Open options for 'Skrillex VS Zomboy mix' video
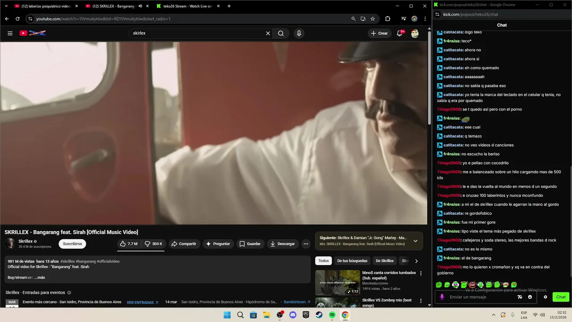The height and width of the screenshot is (322, 572). [421, 301]
